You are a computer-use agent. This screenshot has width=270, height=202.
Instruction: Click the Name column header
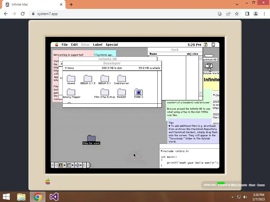[153, 54]
